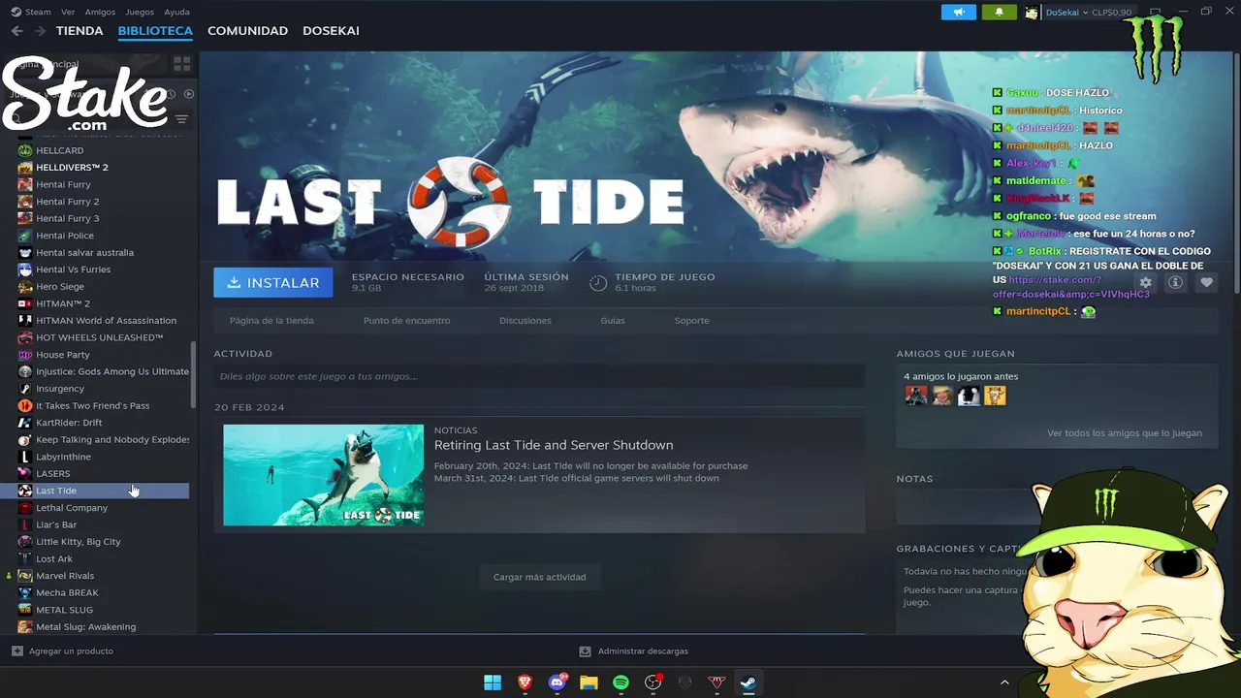Open the Windows Start button
This screenshot has height=698, width=1241.
pos(493,682)
